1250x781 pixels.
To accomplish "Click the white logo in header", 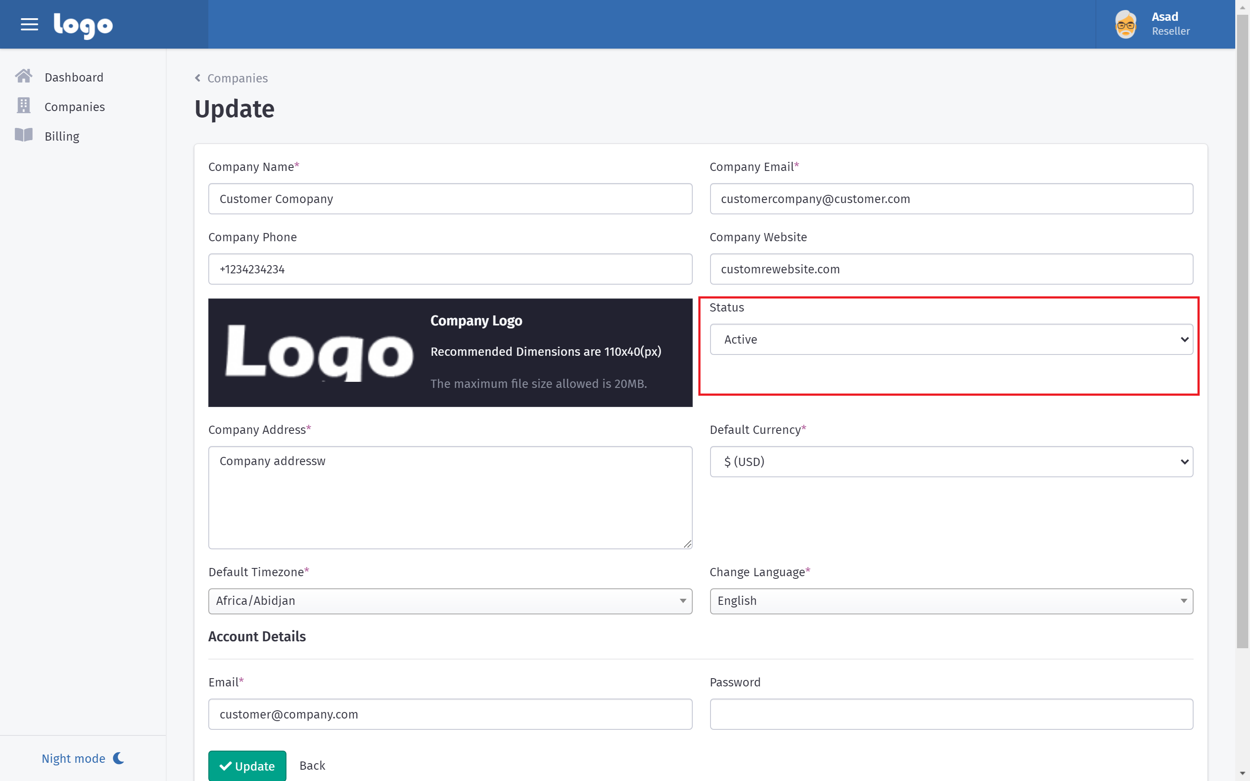I will pyautogui.click(x=83, y=25).
